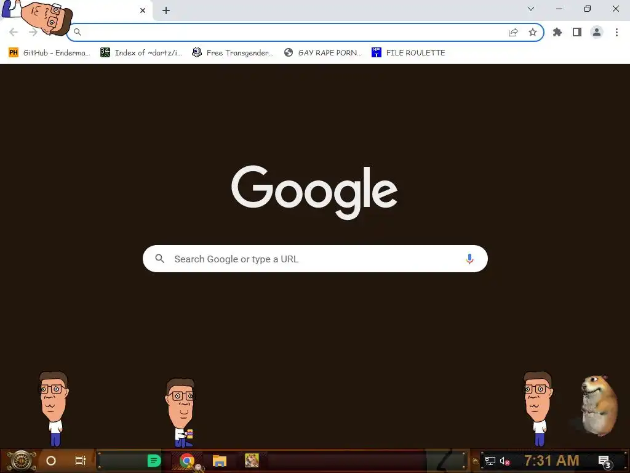The width and height of the screenshot is (630, 473).
Task: Open the profile avatar menu
Action: [597, 32]
